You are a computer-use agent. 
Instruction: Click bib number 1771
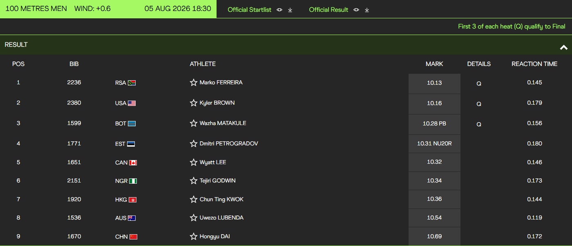tap(74, 144)
